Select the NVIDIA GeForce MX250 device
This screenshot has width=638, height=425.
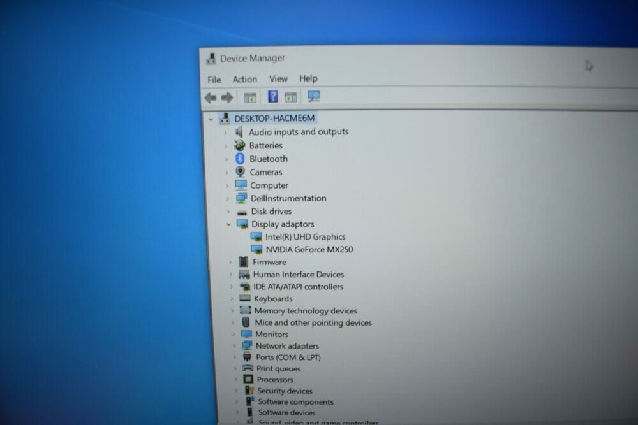[x=309, y=249]
